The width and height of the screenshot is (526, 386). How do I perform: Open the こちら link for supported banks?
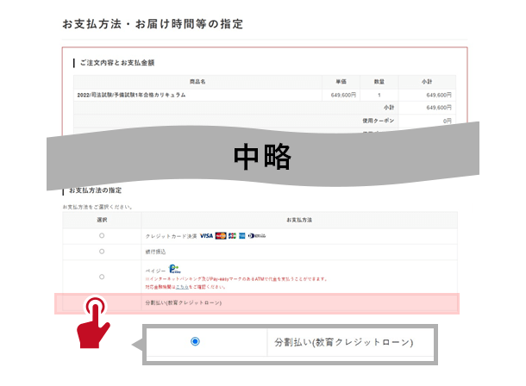click(181, 285)
